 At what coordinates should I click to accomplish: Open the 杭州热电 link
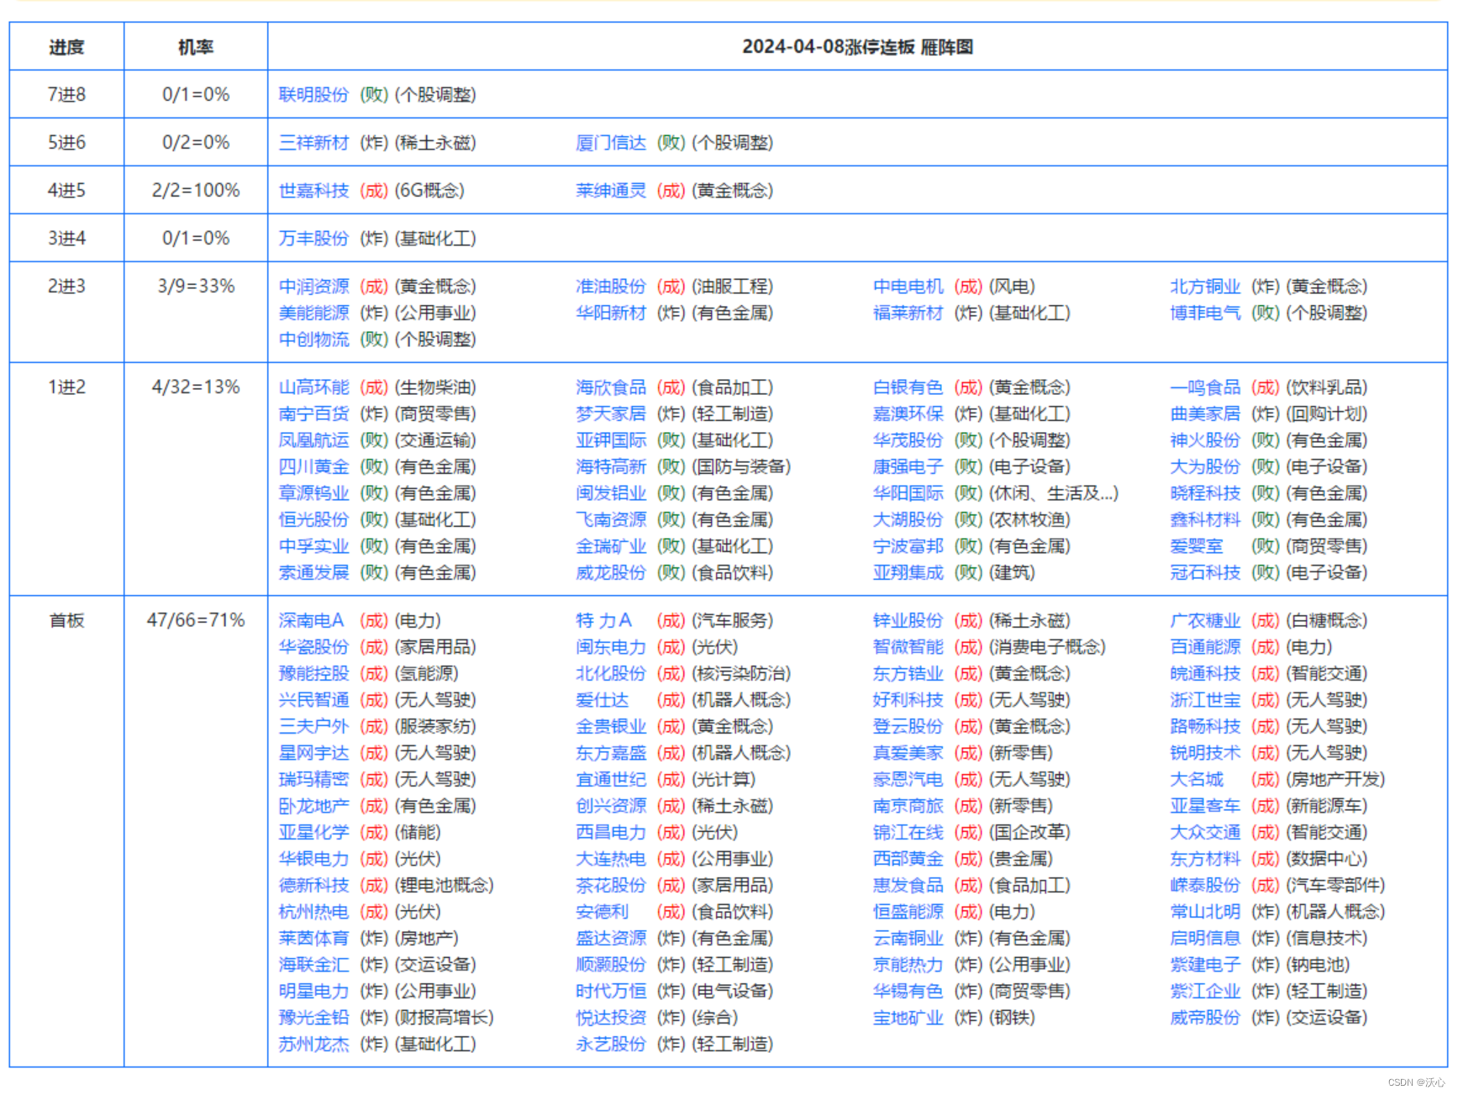313,912
